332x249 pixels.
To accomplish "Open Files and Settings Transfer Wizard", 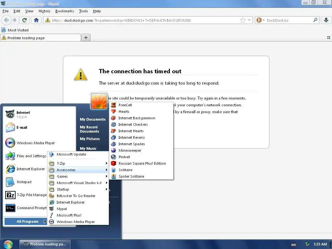I will [x=26, y=156].
